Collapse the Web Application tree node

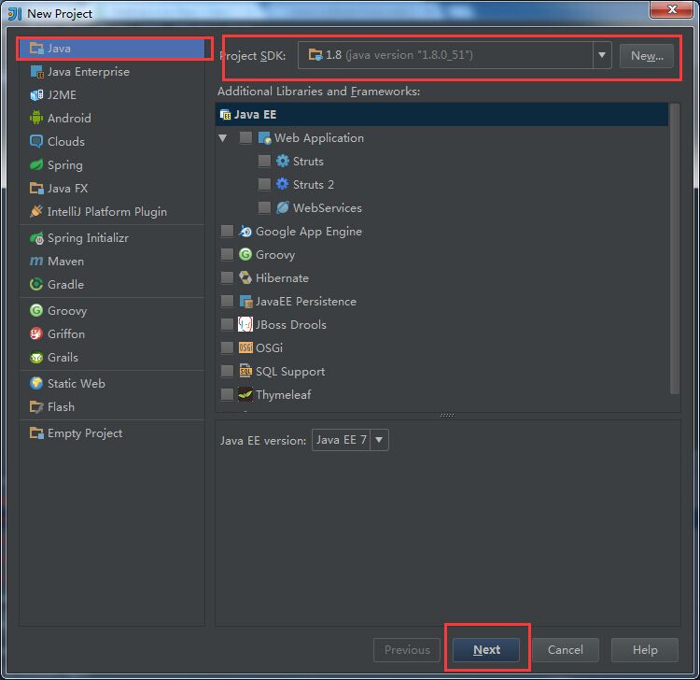(x=223, y=137)
